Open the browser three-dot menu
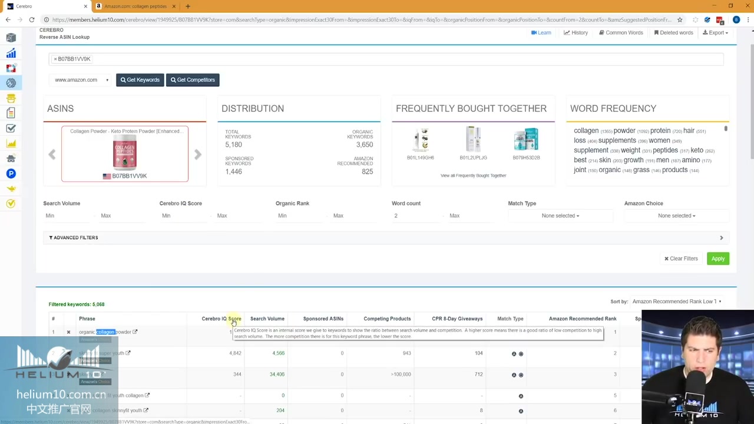This screenshot has width=754, height=424. click(x=747, y=19)
